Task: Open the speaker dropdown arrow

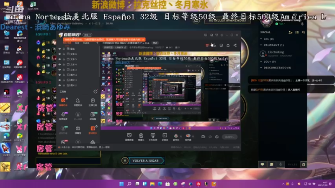Action: point(193,136)
